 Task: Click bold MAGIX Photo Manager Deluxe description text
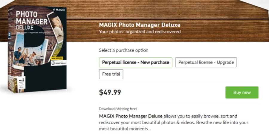pos(131,116)
